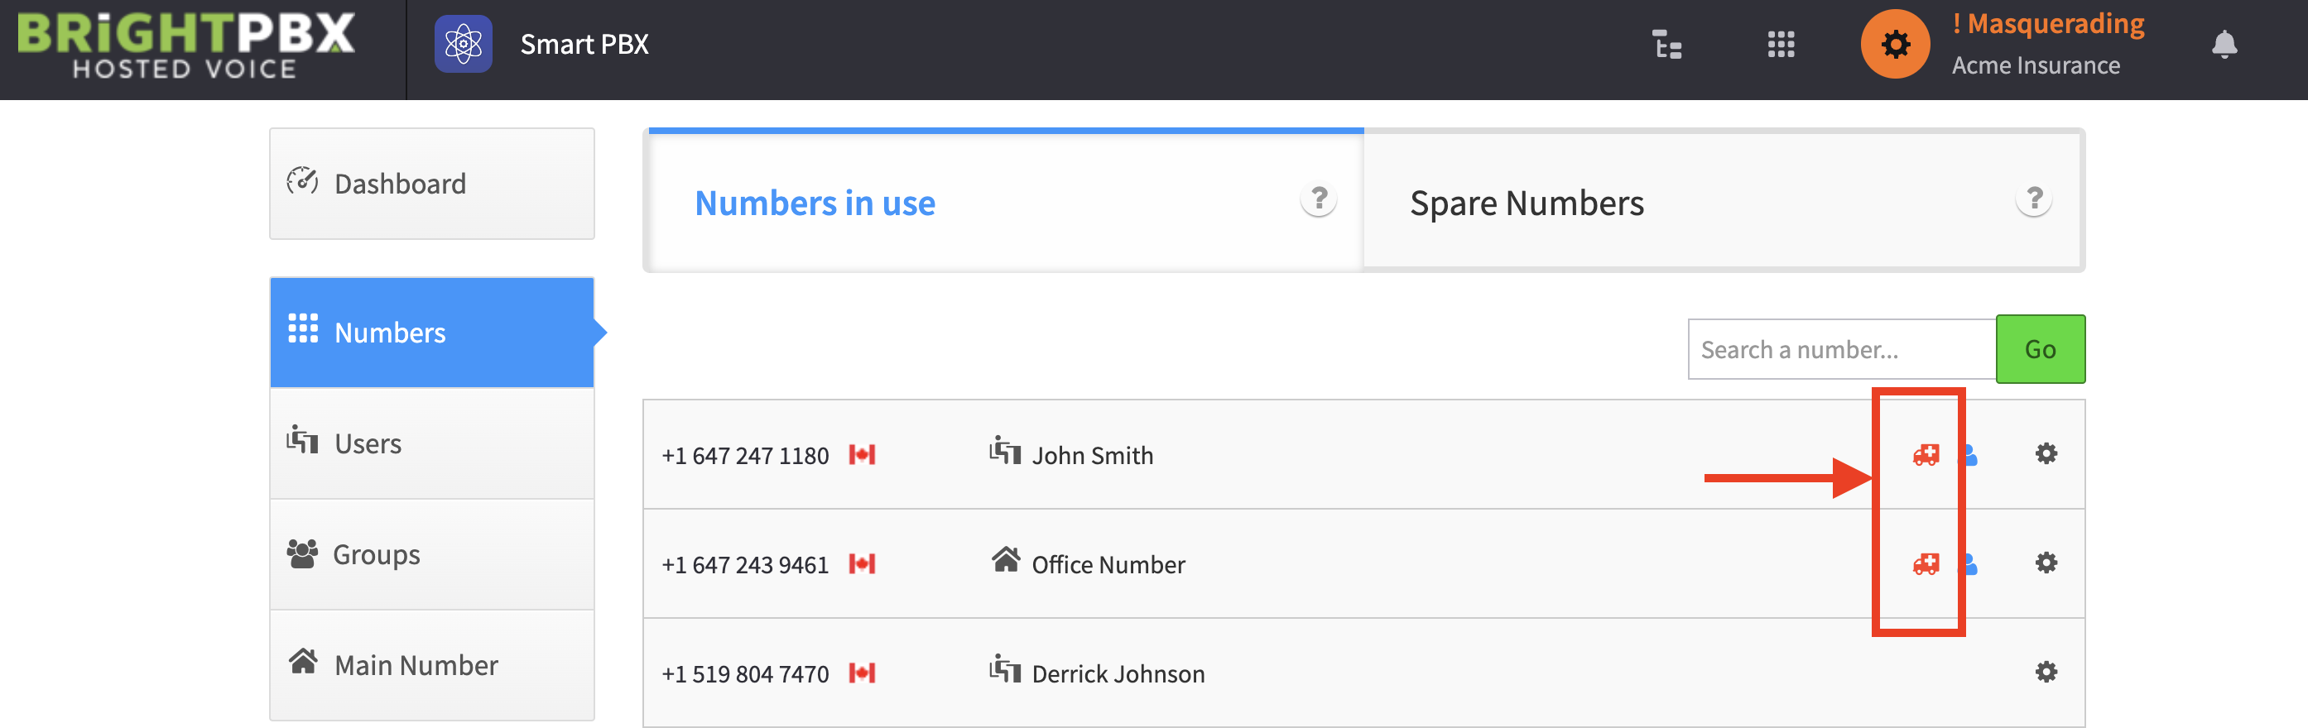Screen dimensions: 2308x728
Task: Open the apps grid launcher icon
Action: coord(1781,44)
